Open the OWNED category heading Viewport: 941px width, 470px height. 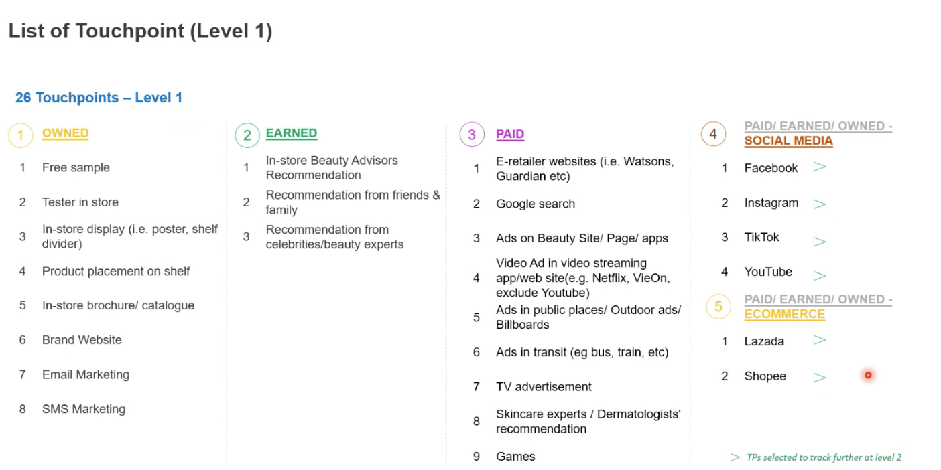[65, 133]
